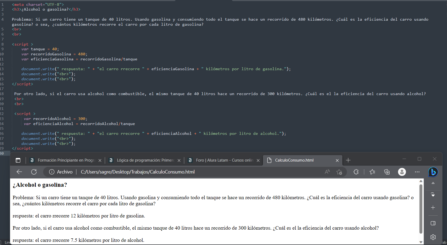
Task: Click 'recorridoAlcohol = 300' code line
Action: pos(56,119)
